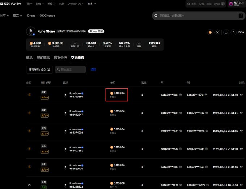246x189 pixels.
Task: Click the 1.75% listing rate stat
Action: coord(107,45)
